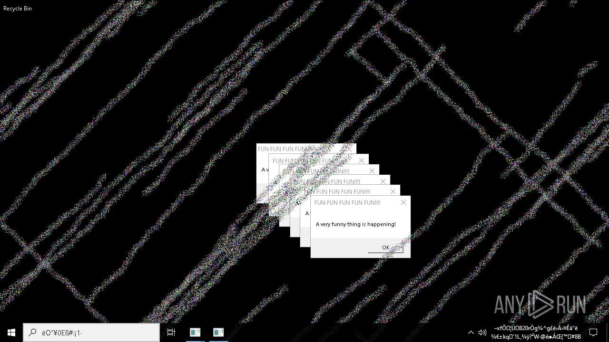609x342 pixels.
Task: Open the Action Center notifications icon
Action: tap(593, 332)
